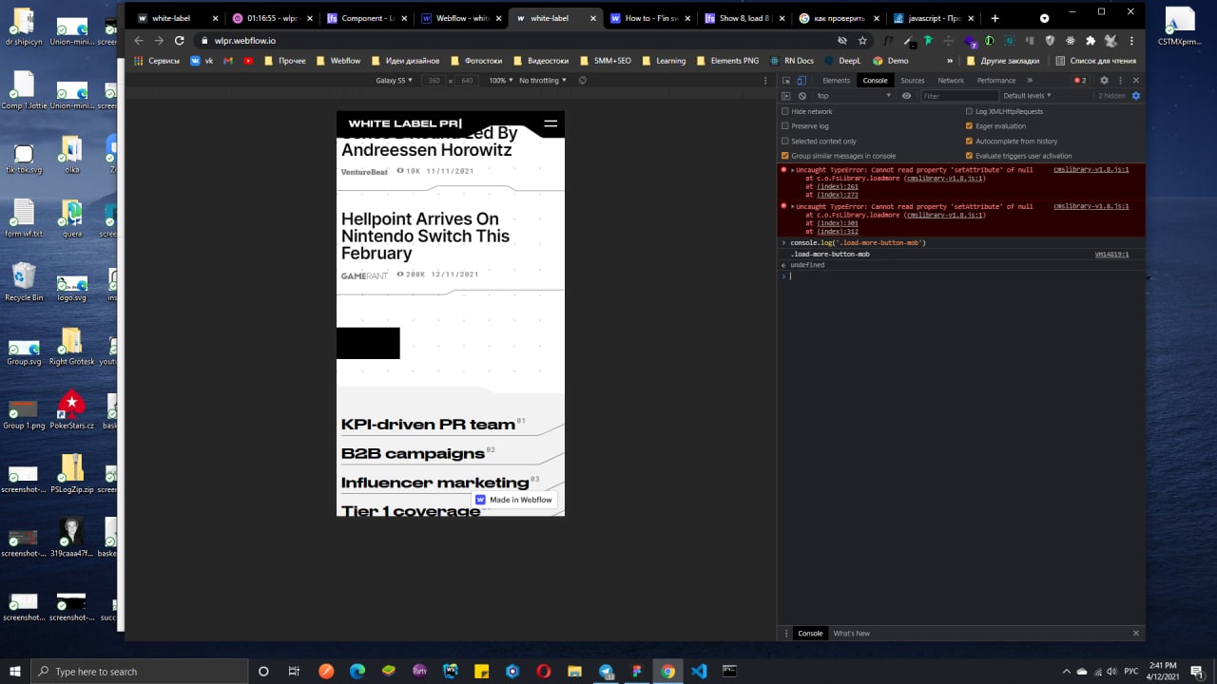Open the hamburger menu on the webpage

point(551,123)
